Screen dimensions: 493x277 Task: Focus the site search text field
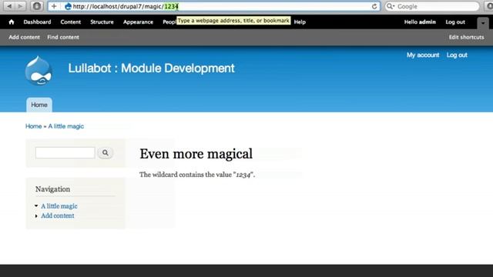click(65, 153)
